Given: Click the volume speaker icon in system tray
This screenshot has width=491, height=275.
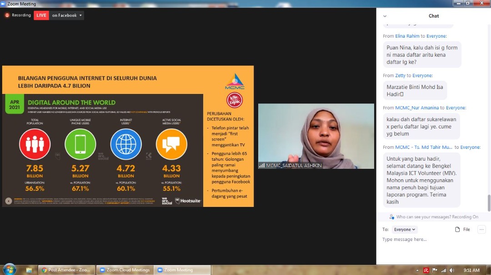Looking at the screenshot, I should pyautogui.click(x=452, y=270).
